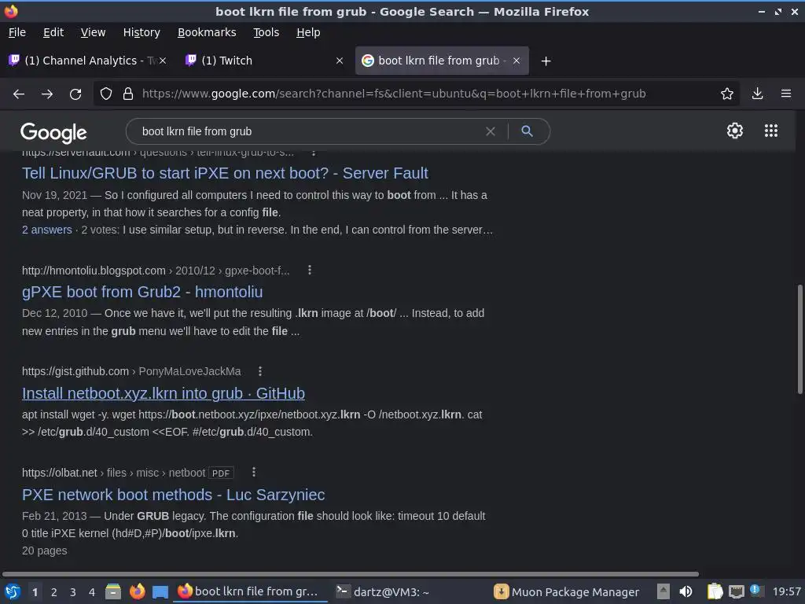Close the Channel Analytics tab

click(163, 61)
